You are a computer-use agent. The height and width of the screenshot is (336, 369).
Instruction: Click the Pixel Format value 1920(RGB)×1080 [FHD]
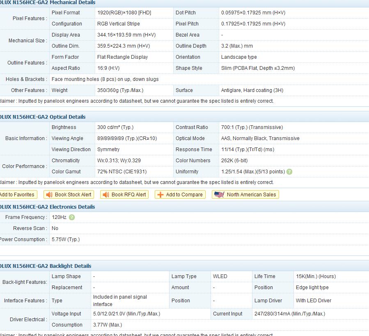point(124,13)
